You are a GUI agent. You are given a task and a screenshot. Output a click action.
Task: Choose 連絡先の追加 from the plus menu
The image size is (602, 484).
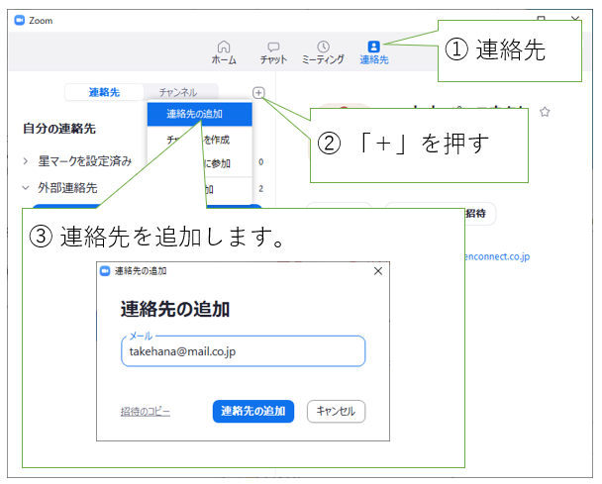[x=200, y=114]
